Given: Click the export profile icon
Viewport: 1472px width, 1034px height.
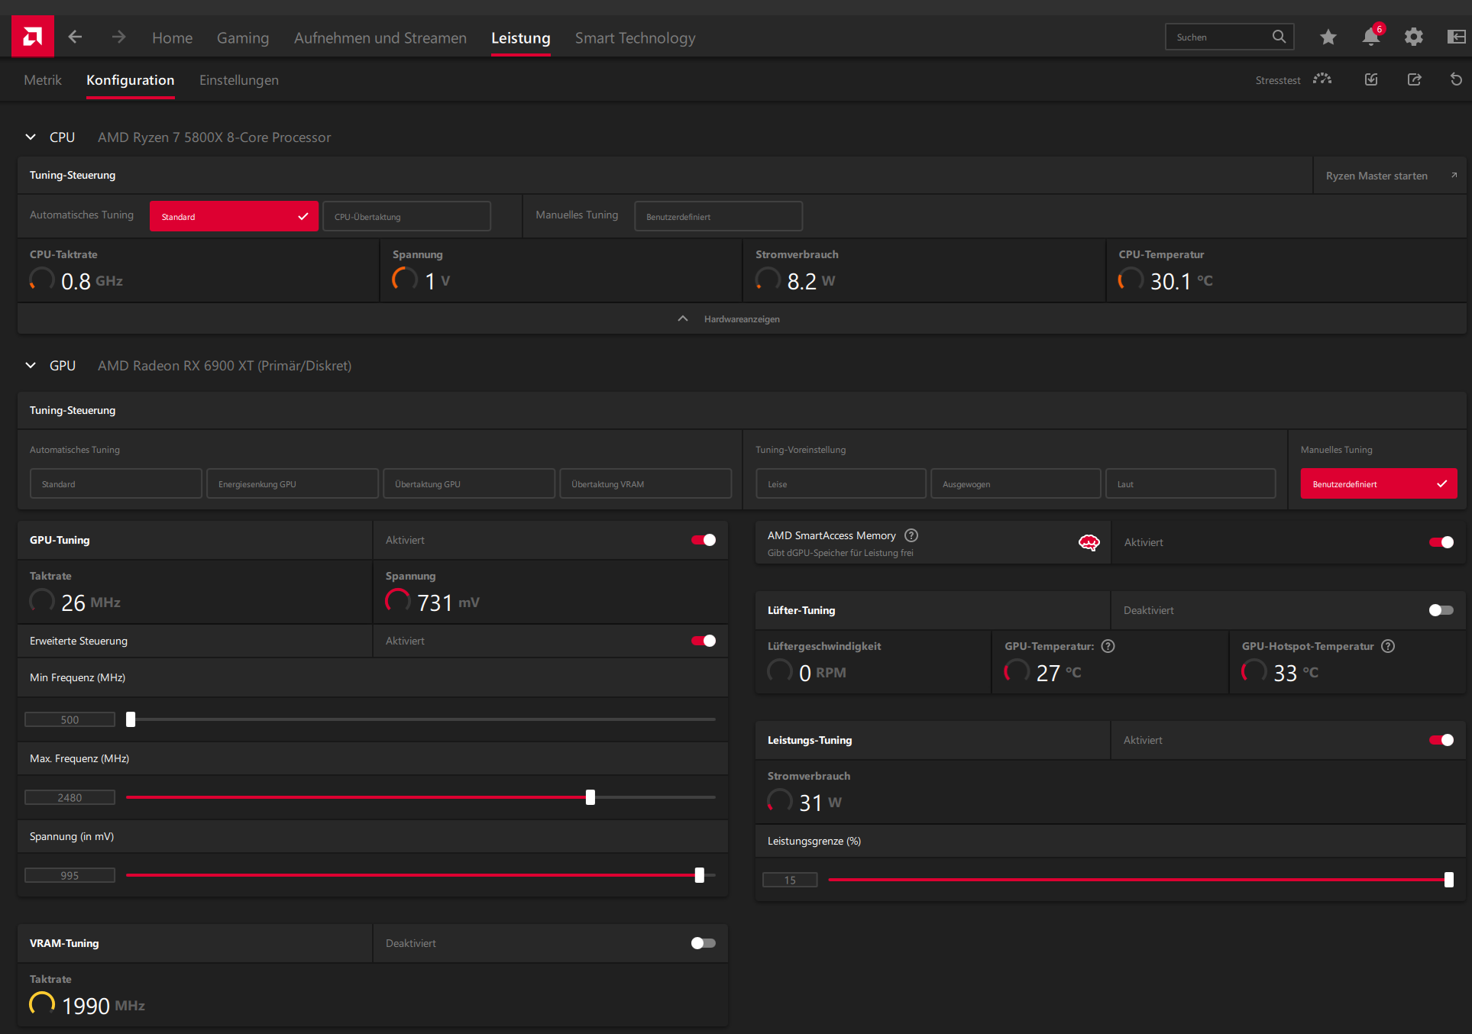Looking at the screenshot, I should coord(1414,79).
